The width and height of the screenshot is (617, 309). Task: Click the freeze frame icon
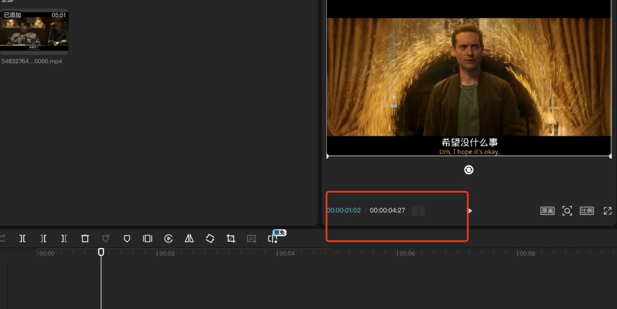pyautogui.click(x=147, y=238)
